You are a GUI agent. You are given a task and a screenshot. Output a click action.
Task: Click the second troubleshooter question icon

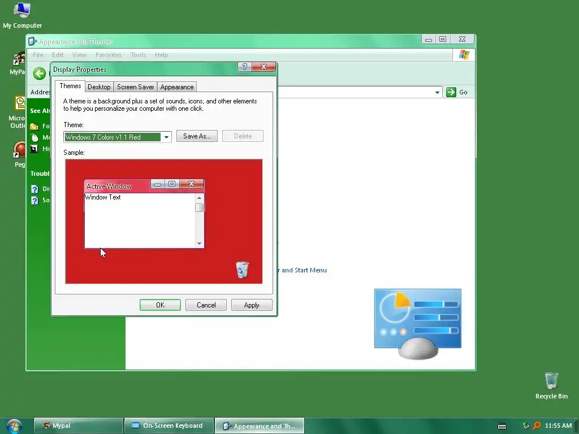(34, 201)
